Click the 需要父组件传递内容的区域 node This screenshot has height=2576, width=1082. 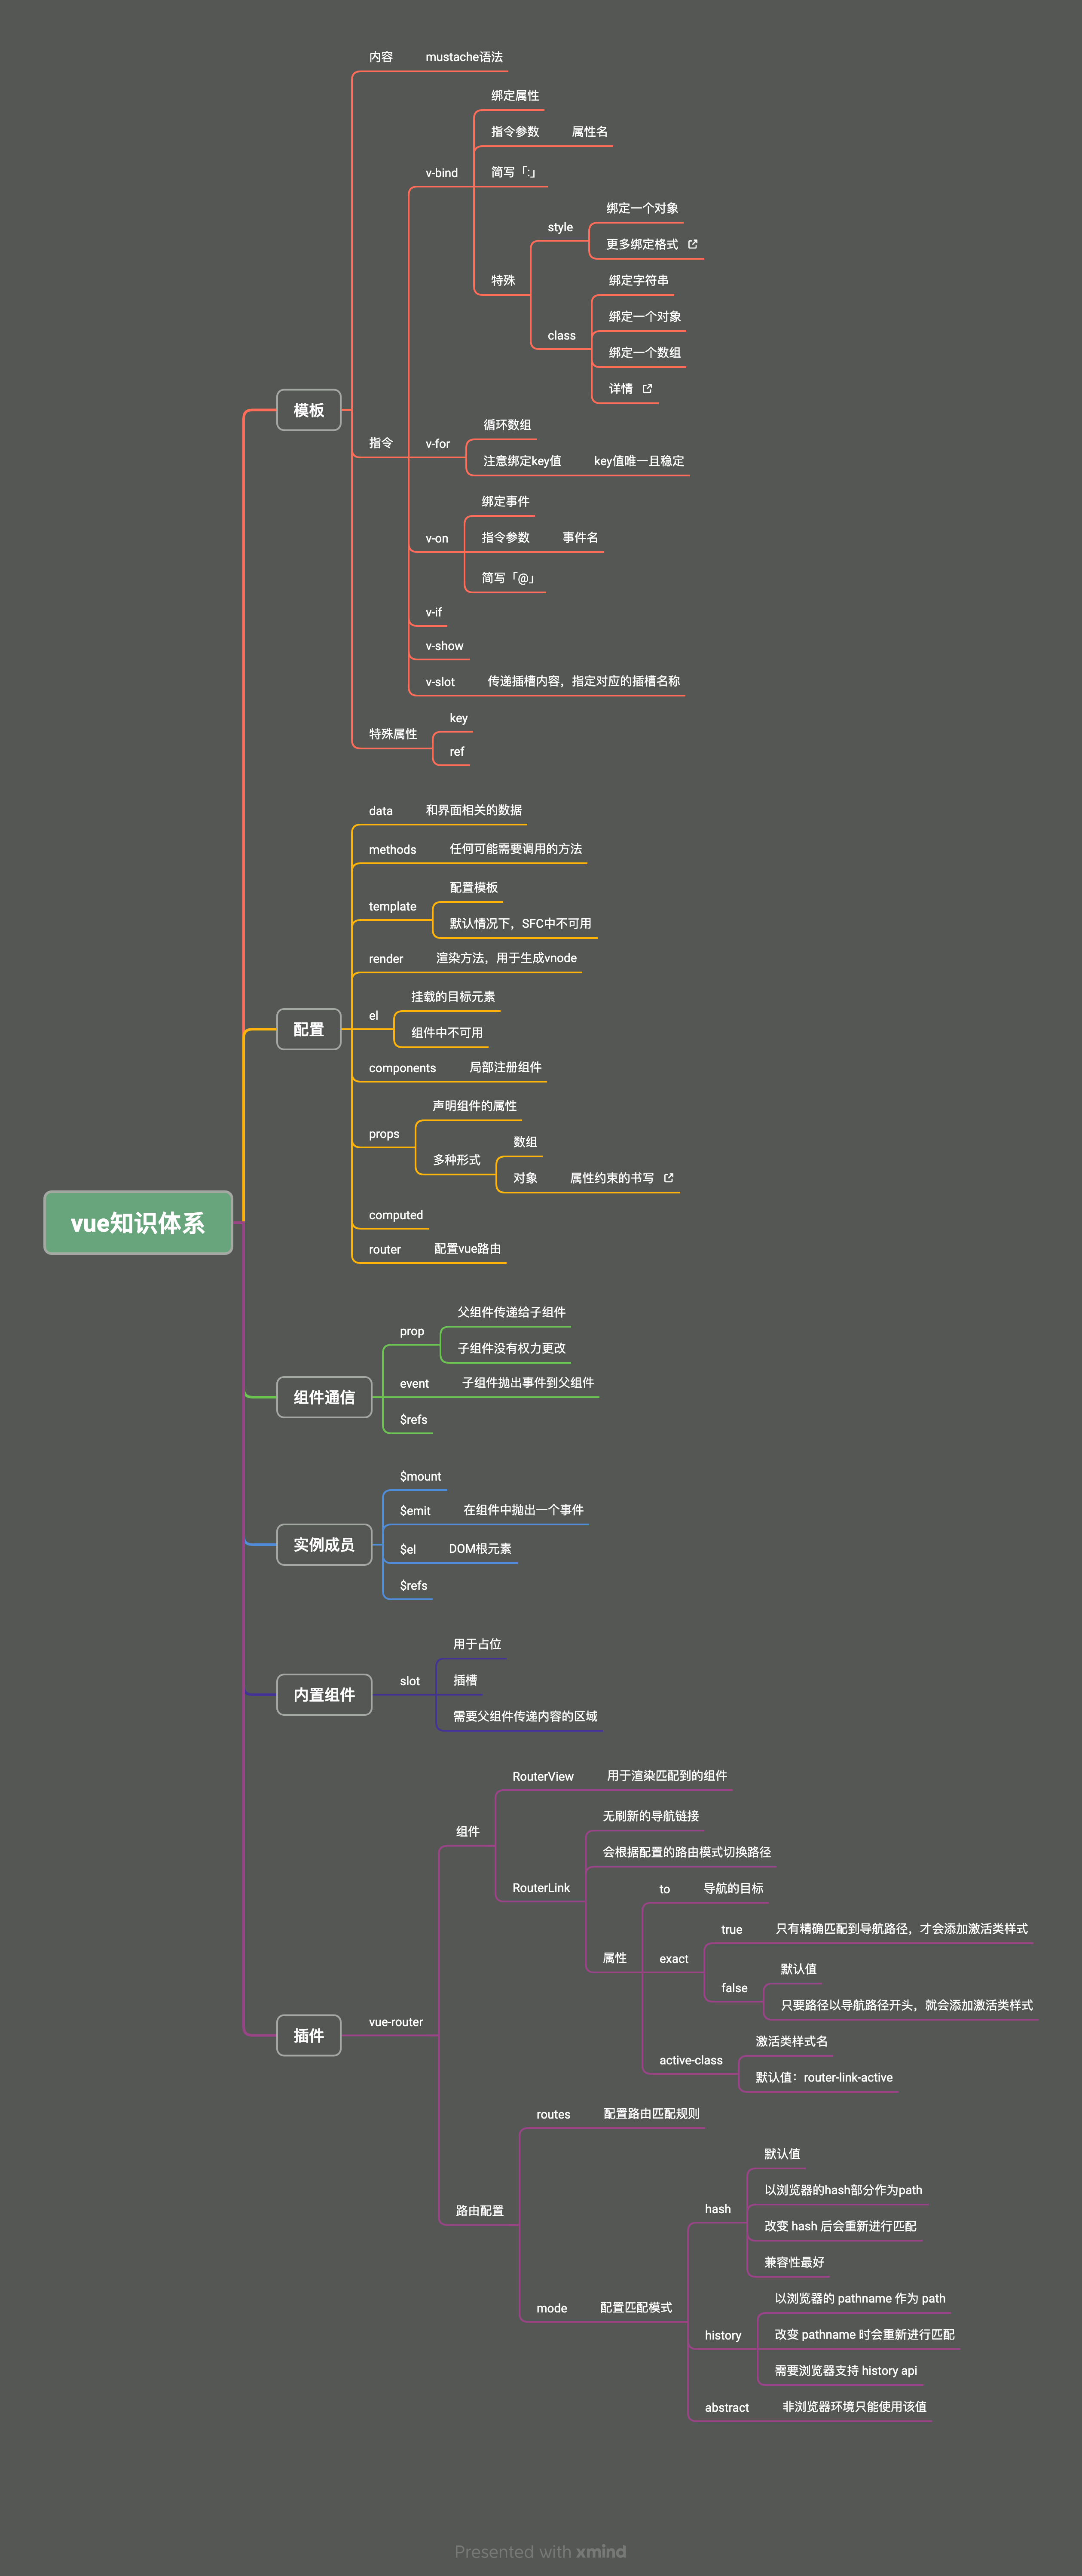click(526, 1716)
